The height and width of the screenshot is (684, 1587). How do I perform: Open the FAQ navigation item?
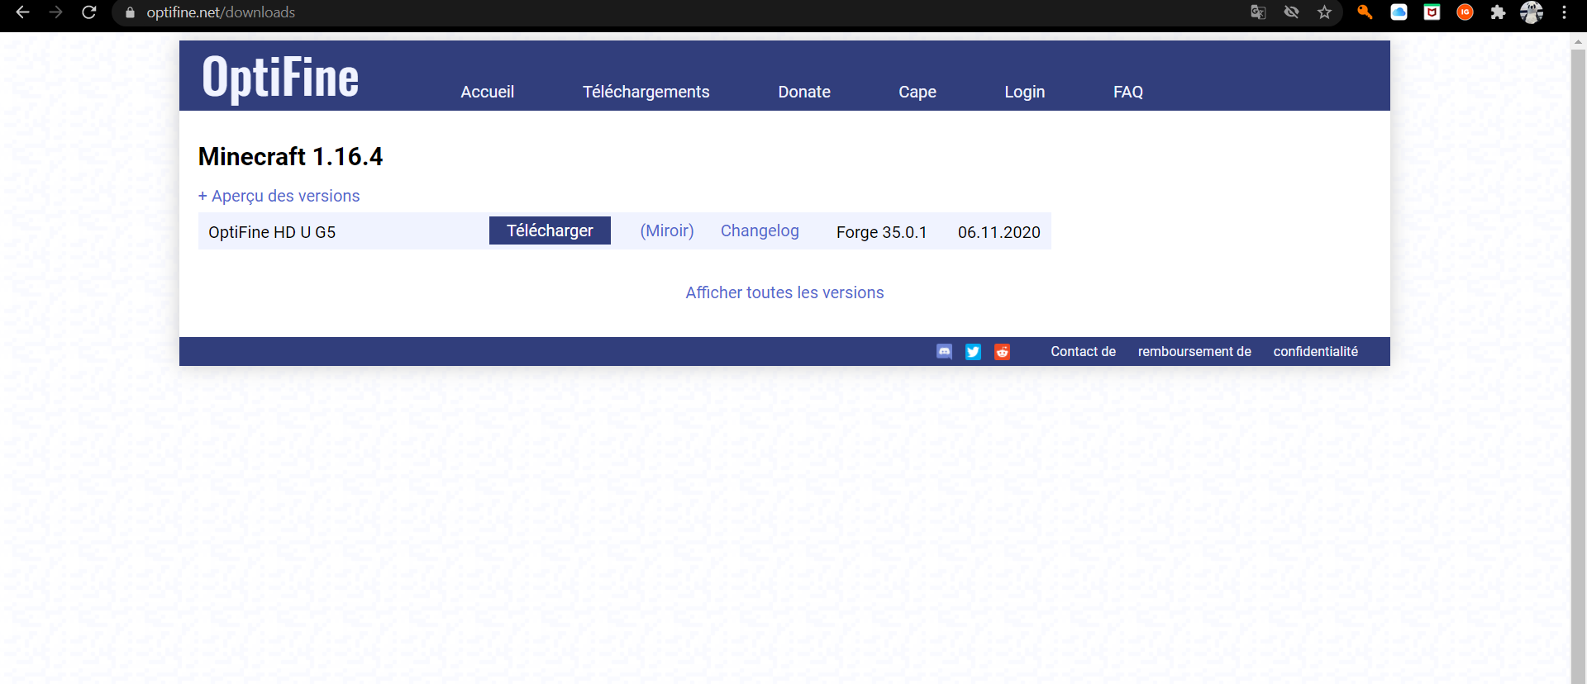(1128, 92)
